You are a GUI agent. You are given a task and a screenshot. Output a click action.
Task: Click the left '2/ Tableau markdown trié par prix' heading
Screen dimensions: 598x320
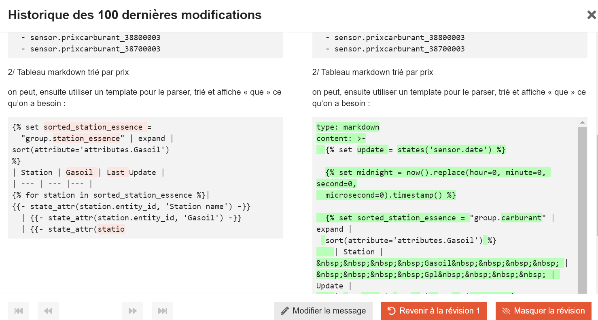(68, 72)
